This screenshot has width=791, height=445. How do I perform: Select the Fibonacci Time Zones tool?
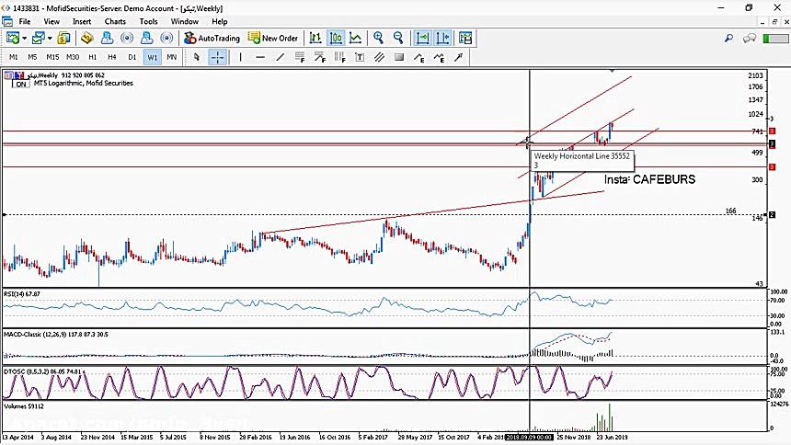pos(339,57)
